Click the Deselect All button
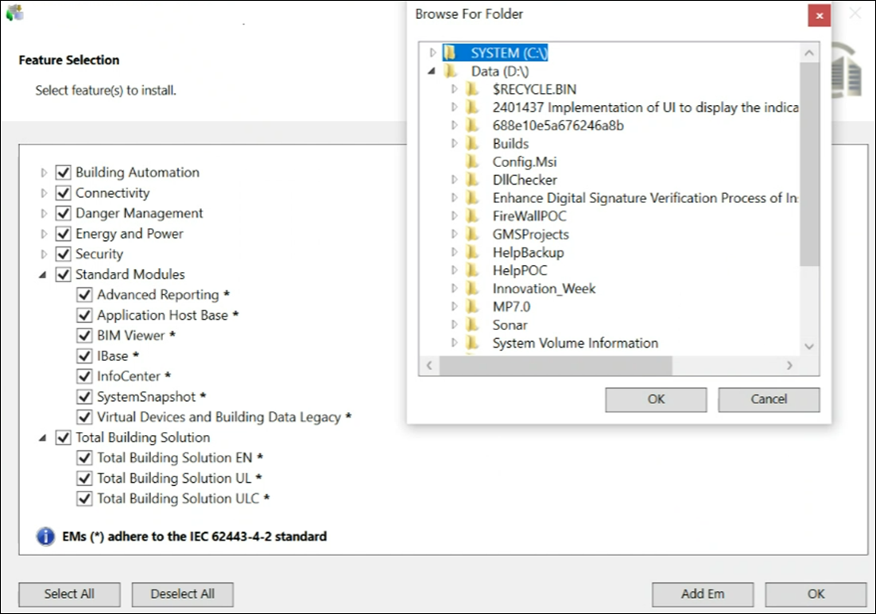This screenshot has height=614, width=876. click(x=182, y=594)
